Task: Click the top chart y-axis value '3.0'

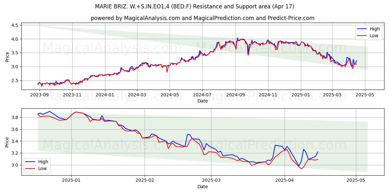Action: point(16,67)
